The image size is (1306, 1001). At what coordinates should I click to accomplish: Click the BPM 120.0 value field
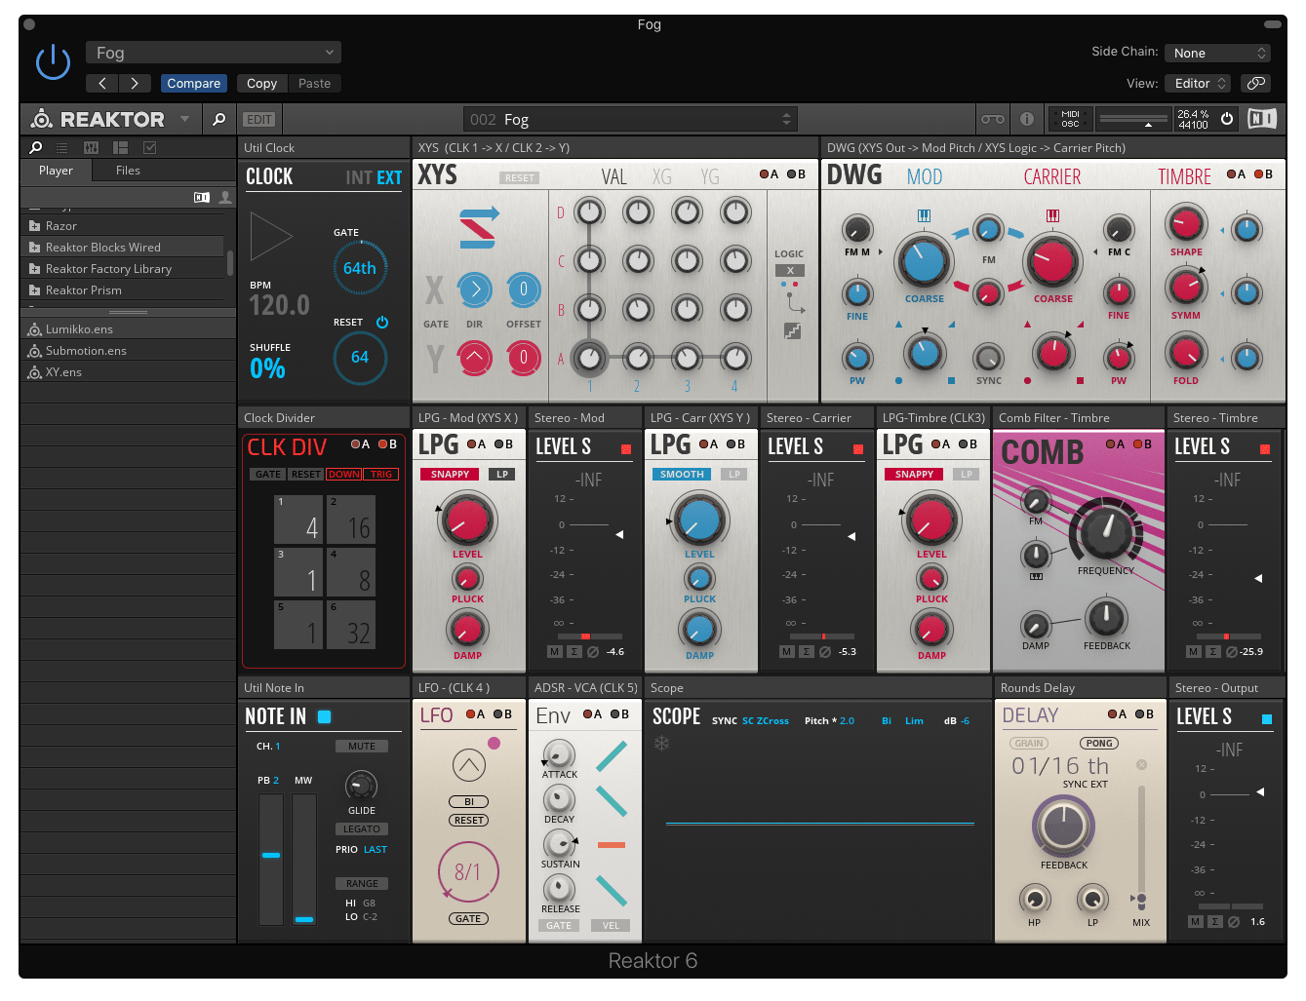[279, 305]
